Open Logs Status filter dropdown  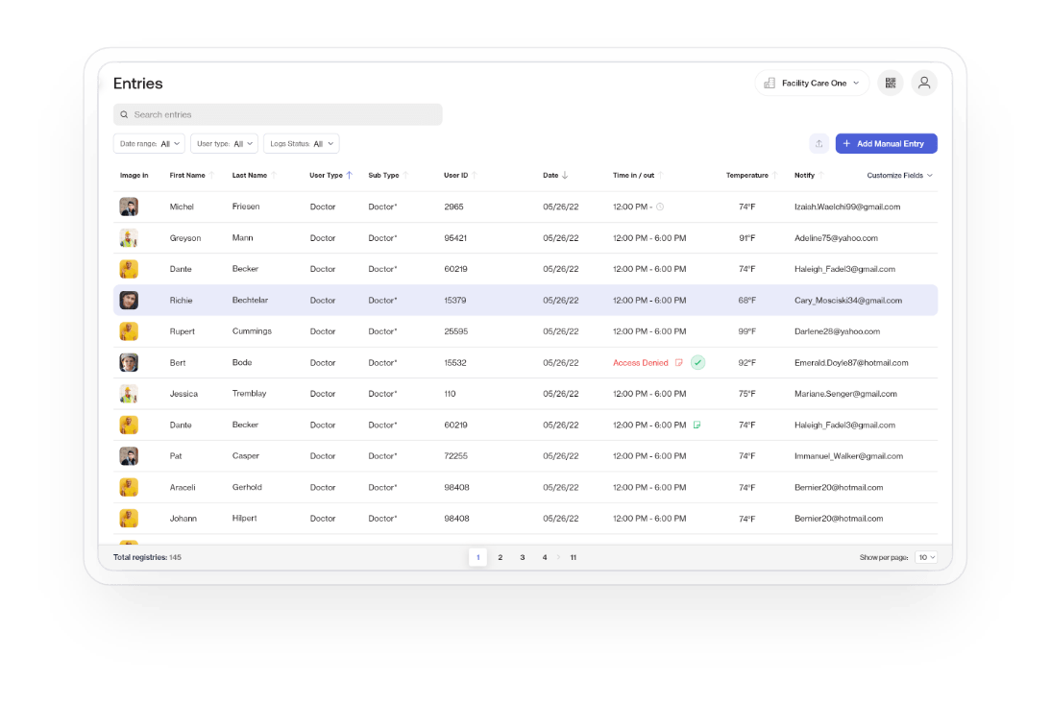coord(301,143)
